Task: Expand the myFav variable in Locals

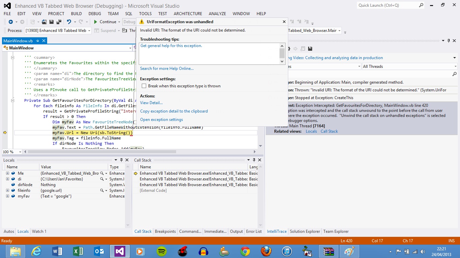Action: (7, 196)
